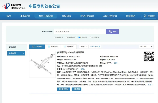This screenshot has width=158, height=103.
Task: Expand the 实用新型 sidebar category arrow
Action: point(24,53)
